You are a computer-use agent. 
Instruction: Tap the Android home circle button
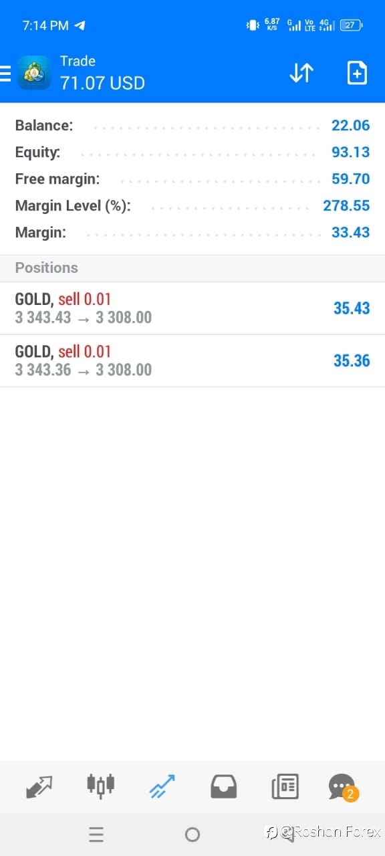[192, 834]
